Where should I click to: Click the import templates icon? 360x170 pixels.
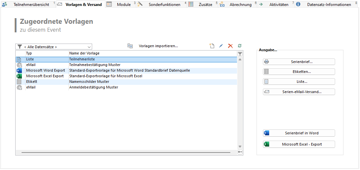[x=130, y=46]
